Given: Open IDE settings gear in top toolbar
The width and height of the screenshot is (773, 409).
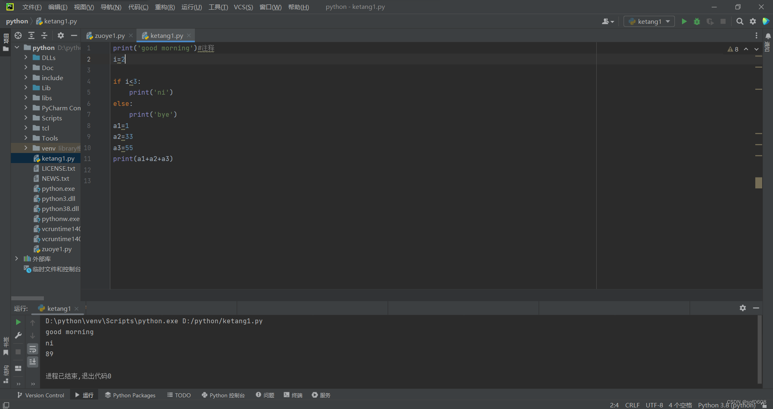Looking at the screenshot, I should pyautogui.click(x=753, y=21).
